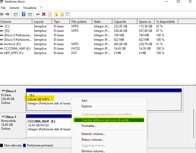This screenshot has width=196, height=153.
Task: Click the Disco 2 disk label panel
Action: point(13,97)
